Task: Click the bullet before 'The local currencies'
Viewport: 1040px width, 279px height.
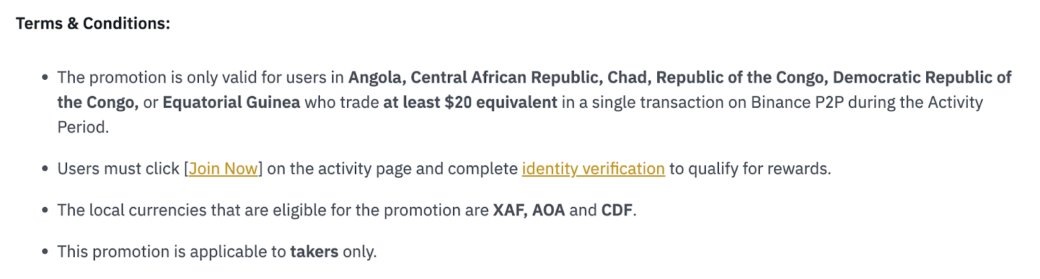Action: [45, 210]
